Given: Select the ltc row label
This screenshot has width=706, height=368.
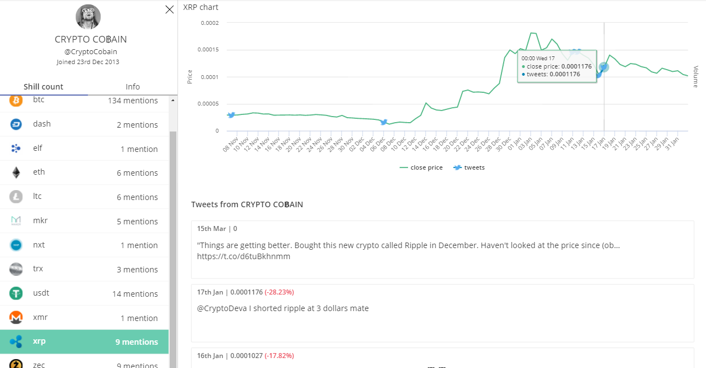Looking at the screenshot, I should [37, 196].
